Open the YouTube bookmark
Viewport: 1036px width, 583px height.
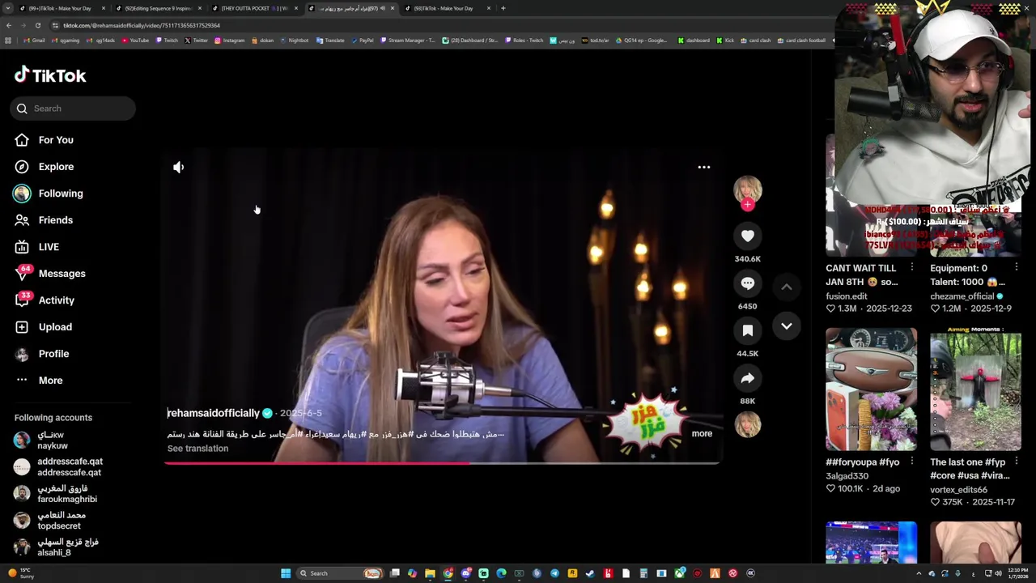135,40
